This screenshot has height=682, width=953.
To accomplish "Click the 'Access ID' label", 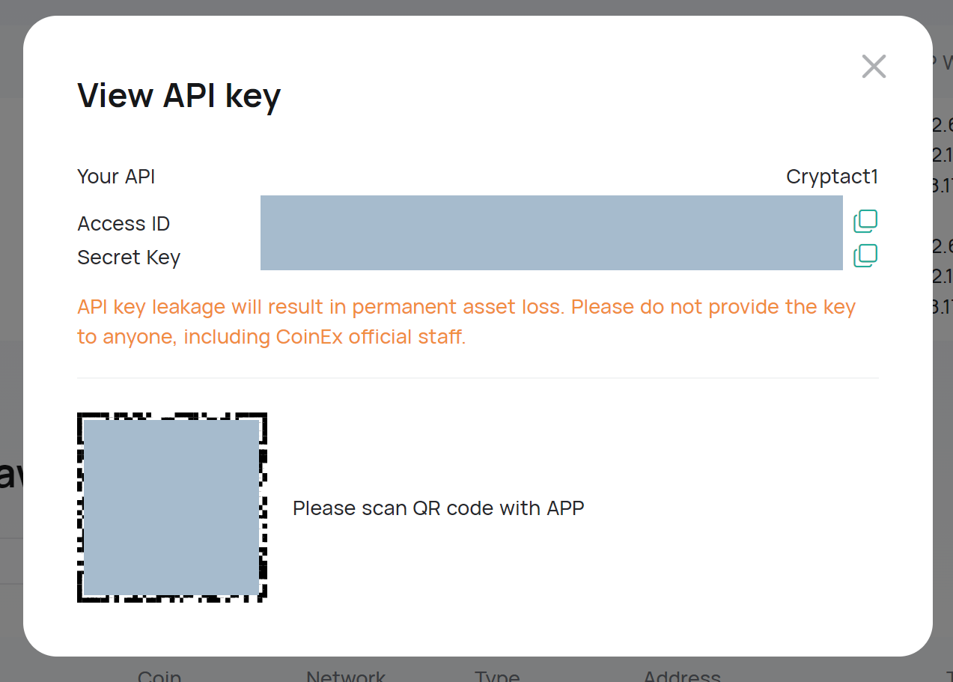I will [124, 223].
